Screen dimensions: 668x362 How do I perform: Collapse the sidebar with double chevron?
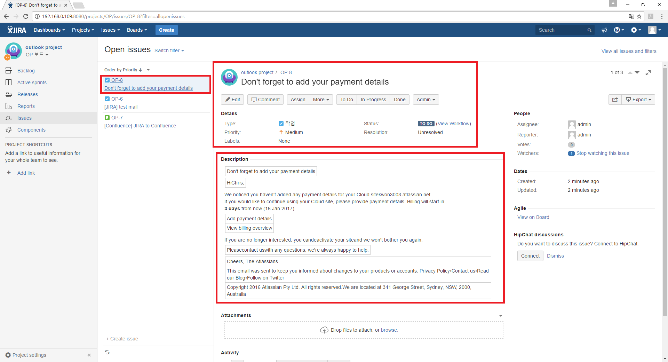click(x=89, y=355)
